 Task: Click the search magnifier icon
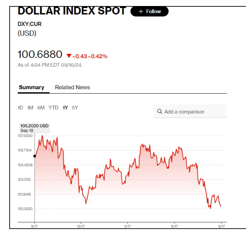(x=160, y=112)
